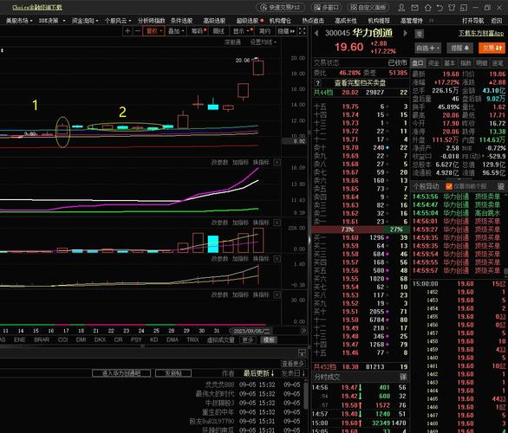This screenshot has width=508, height=433.
Task: Open 美股市场 dropdown menu
Action: [19, 21]
